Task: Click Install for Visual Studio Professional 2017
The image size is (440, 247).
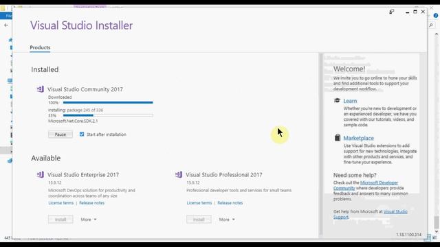Action: [x=199, y=220]
